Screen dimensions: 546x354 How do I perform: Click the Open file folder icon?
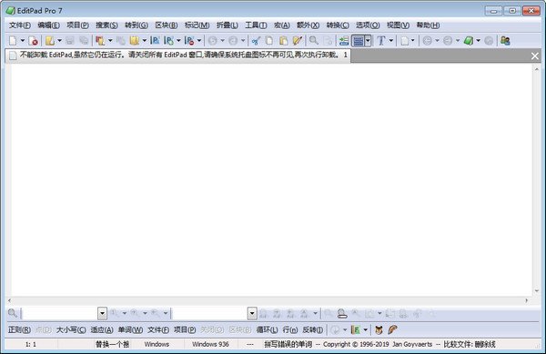50,41
